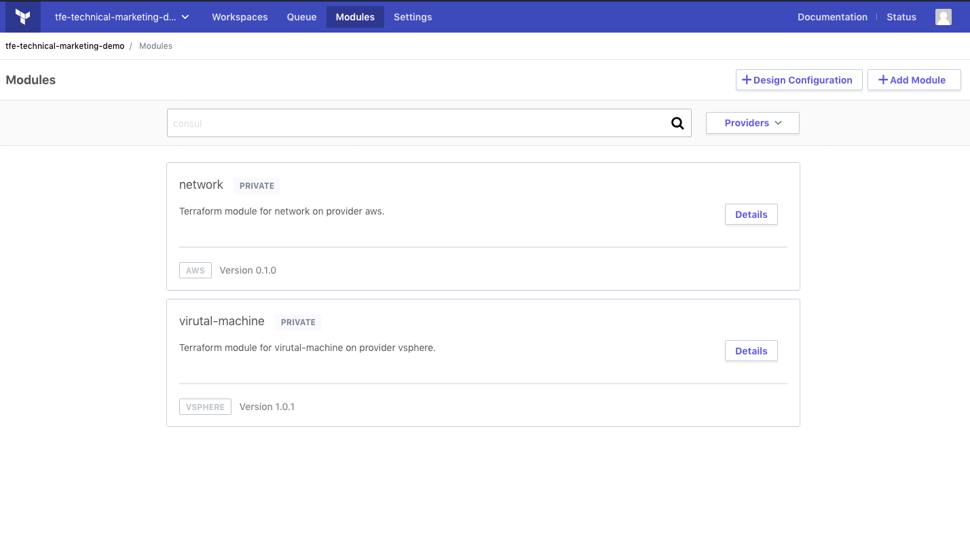Click the AWS provider tag
The height and width of the screenshot is (535, 970).
(x=195, y=270)
